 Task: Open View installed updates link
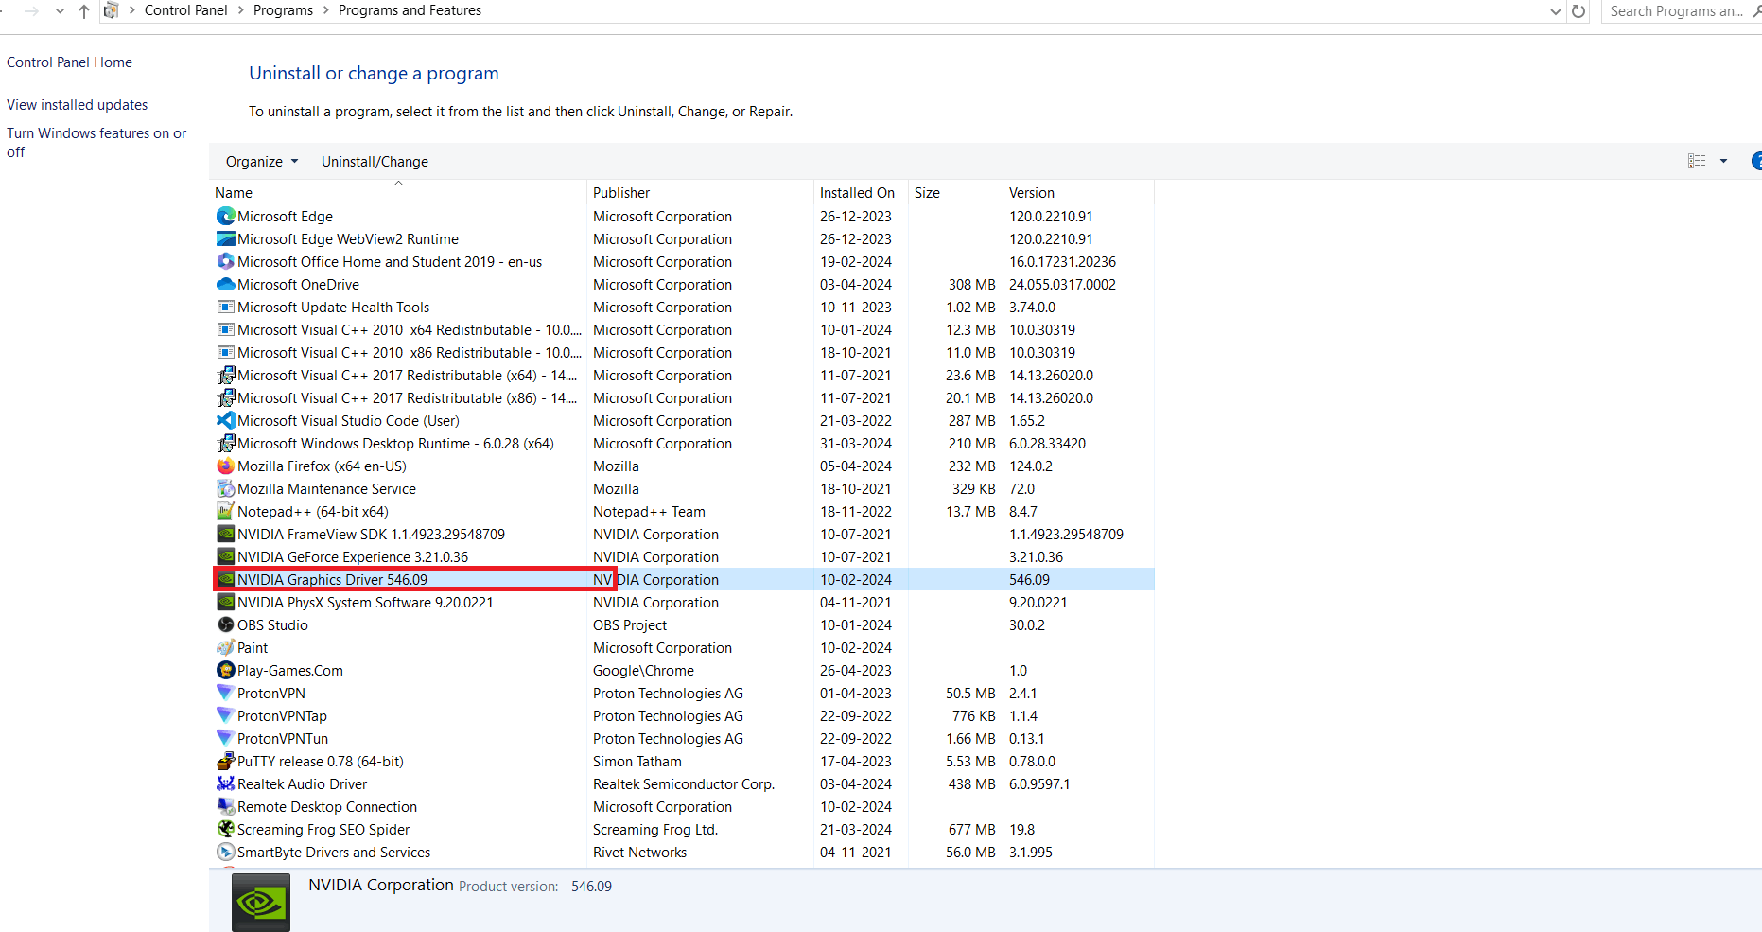point(77,105)
